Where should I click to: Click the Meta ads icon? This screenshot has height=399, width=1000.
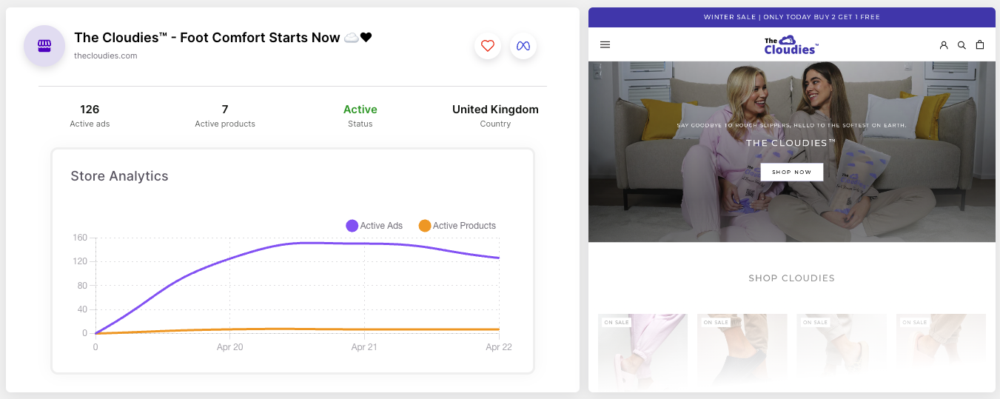(523, 46)
